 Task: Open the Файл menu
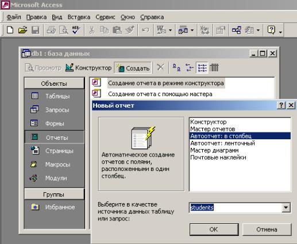click(x=14, y=17)
